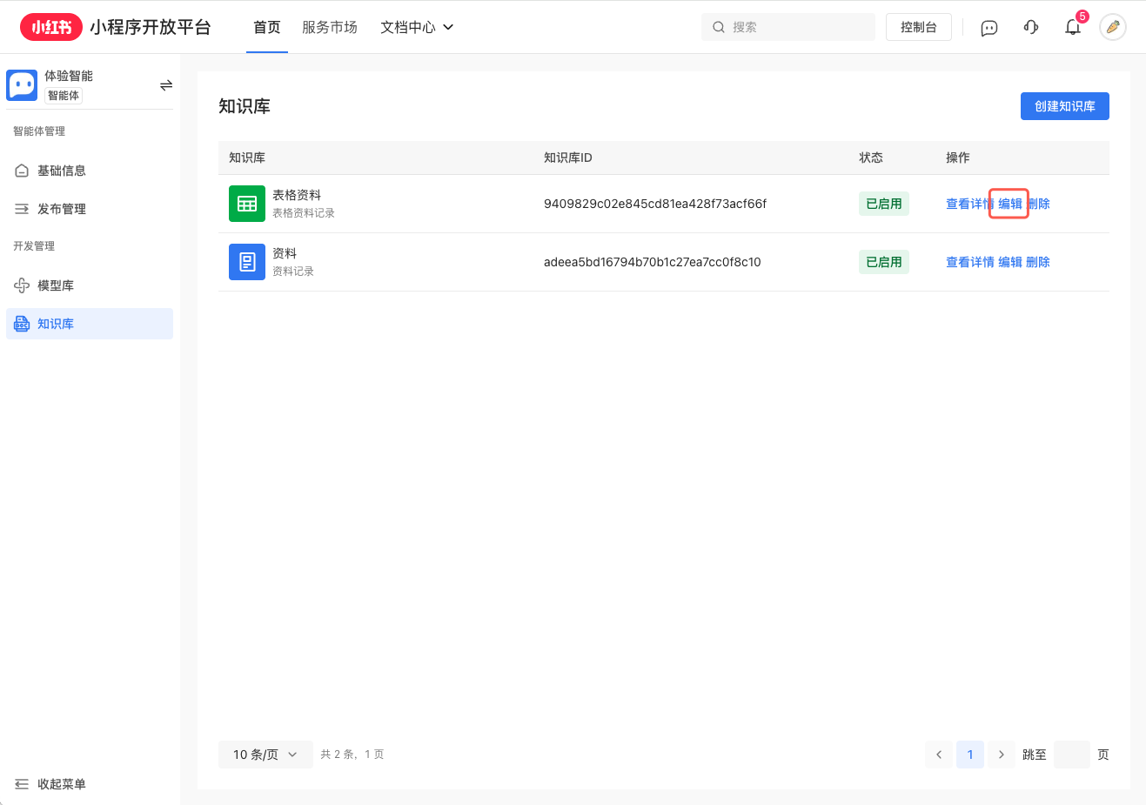1146x805 pixels.
Task: Expand the 文档中心 dropdown menu
Action: point(418,27)
